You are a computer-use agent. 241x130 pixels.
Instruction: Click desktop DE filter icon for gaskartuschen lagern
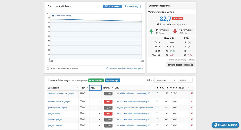(82, 108)
